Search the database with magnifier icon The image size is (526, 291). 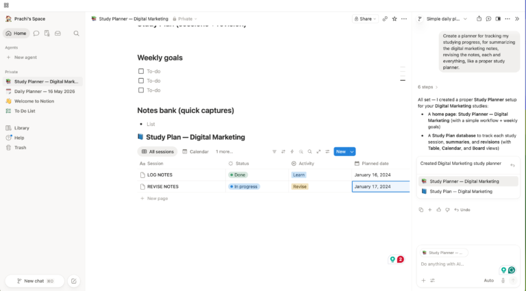click(310, 151)
